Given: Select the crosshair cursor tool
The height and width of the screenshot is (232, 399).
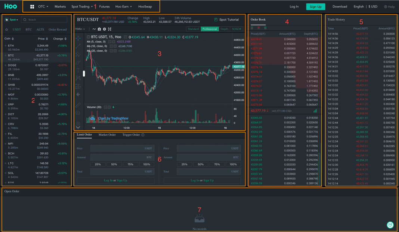Looking at the screenshot, I should (78, 38).
